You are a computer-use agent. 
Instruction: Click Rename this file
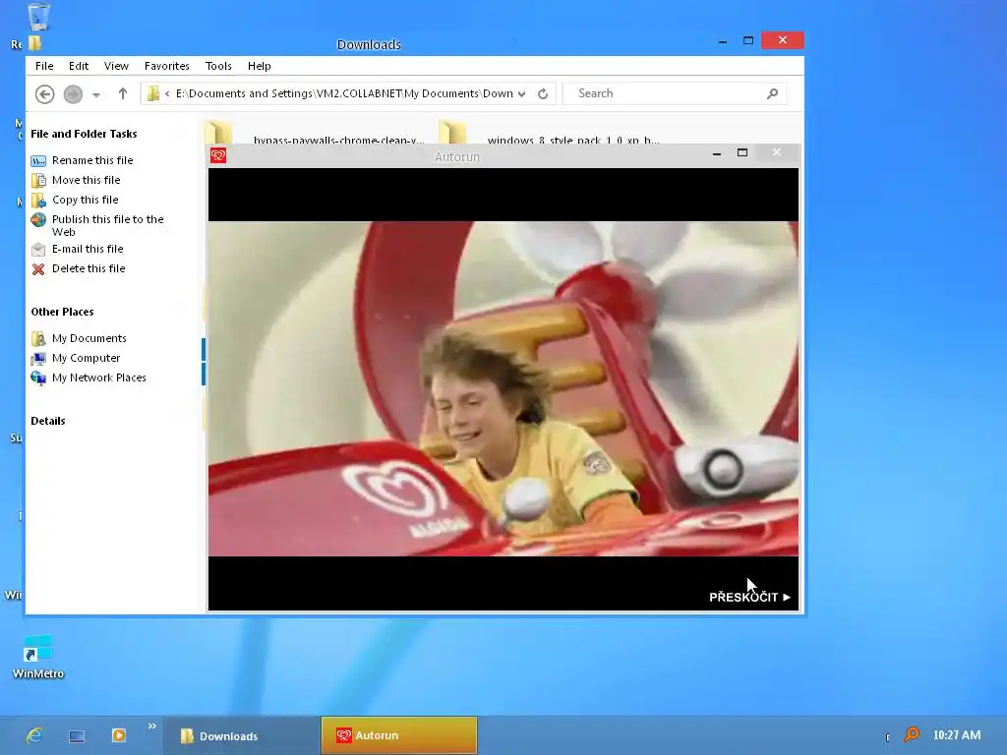coord(92,160)
